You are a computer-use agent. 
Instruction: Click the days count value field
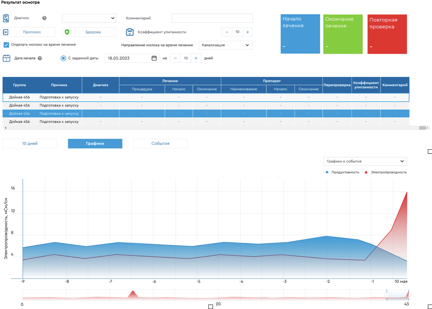pyautogui.click(x=186, y=58)
